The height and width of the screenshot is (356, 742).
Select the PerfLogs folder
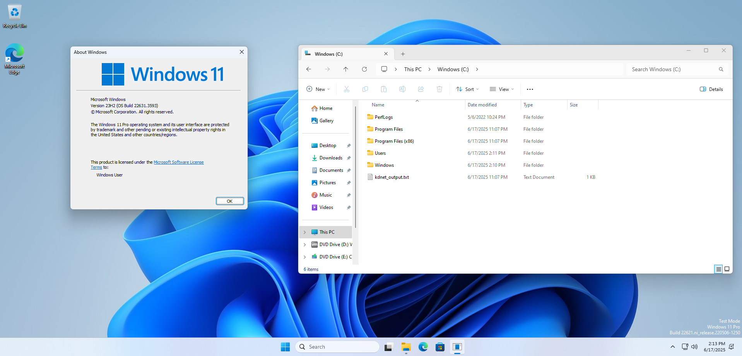pos(380,117)
